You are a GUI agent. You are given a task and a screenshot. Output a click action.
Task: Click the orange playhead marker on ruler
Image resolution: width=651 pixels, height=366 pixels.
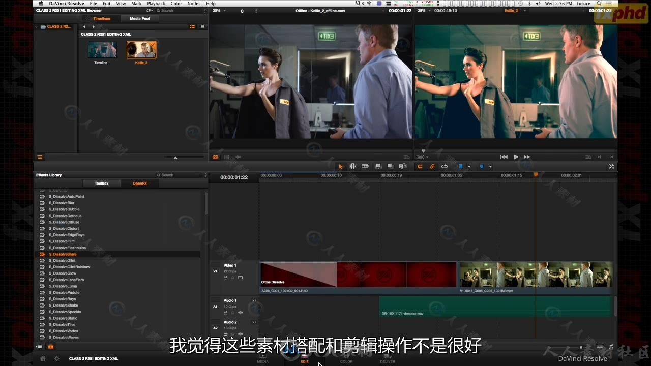pyautogui.click(x=536, y=175)
